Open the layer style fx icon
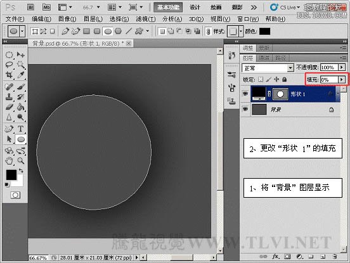Viewport: 350px width, 263px height. pos(275,257)
